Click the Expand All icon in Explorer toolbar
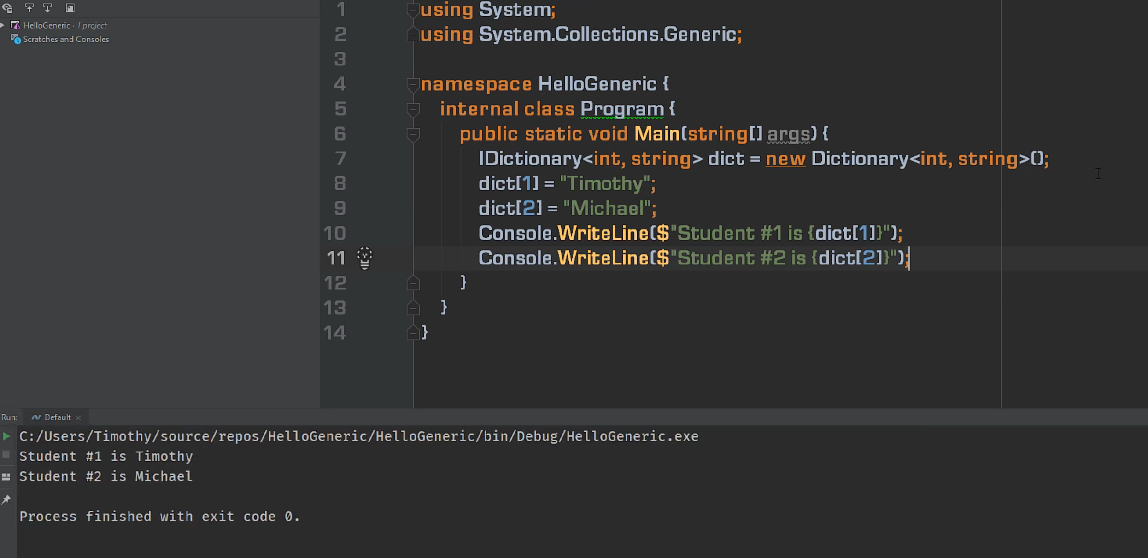This screenshot has height=558, width=1148. click(x=29, y=8)
